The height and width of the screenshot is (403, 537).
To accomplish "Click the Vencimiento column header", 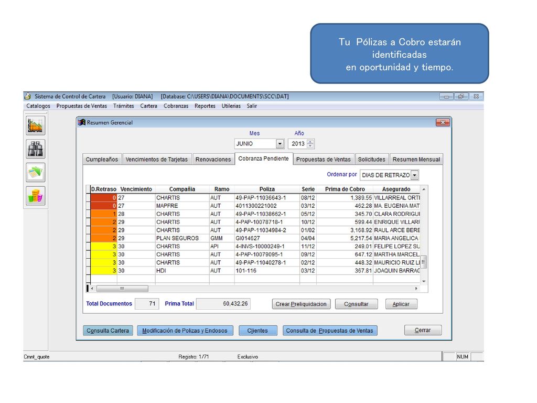I will point(136,189).
